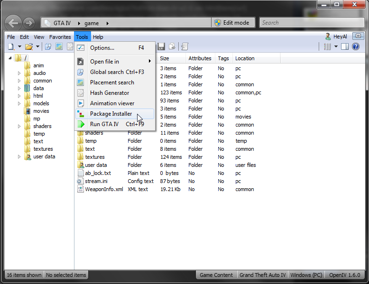
Task: Choose Global search menu entry
Action: coord(115,72)
